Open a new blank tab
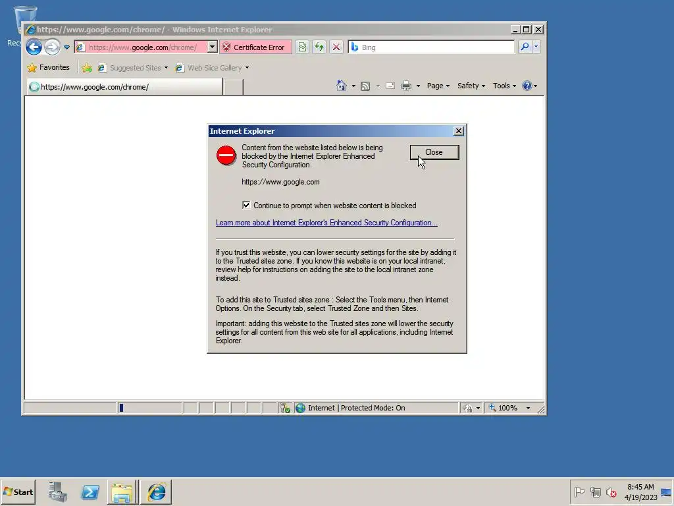This screenshot has height=506, width=674. click(x=234, y=87)
